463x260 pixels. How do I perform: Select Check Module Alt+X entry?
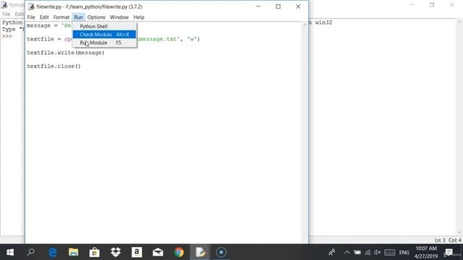104,35
